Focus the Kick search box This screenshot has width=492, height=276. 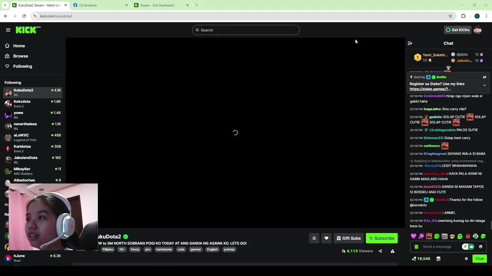pyautogui.click(x=246, y=30)
